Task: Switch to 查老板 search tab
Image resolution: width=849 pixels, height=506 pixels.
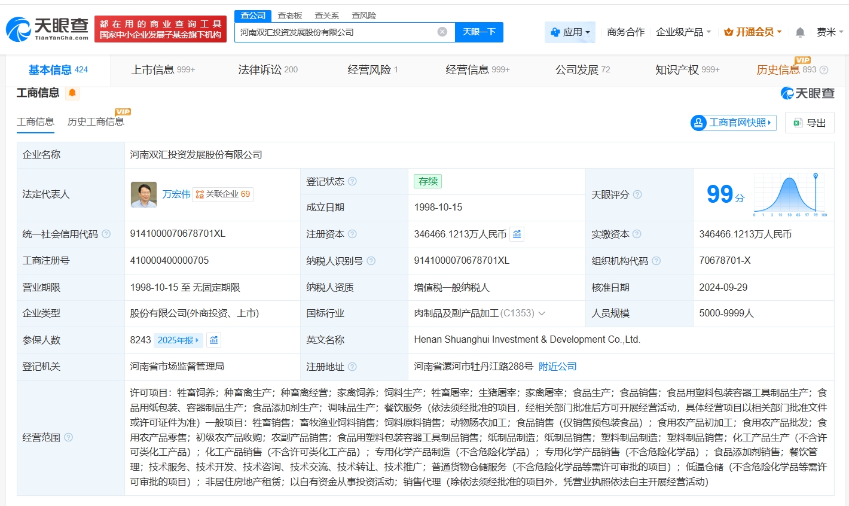Action: (290, 16)
